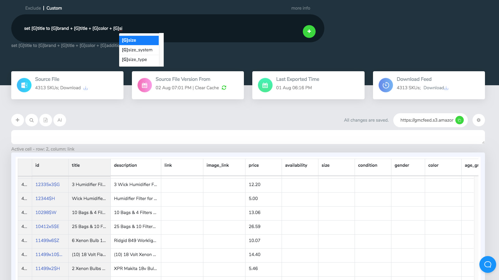The width and height of the screenshot is (499, 280).
Task: Open the search magnifier tool
Action: [x=31, y=120]
